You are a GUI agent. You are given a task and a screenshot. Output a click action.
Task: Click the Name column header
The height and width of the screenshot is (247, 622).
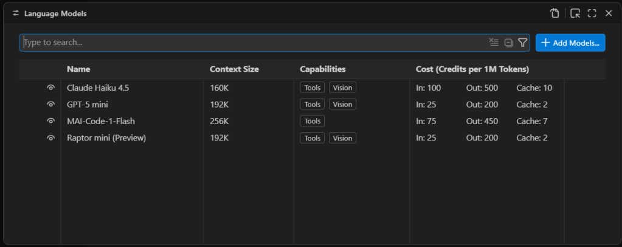click(x=78, y=69)
